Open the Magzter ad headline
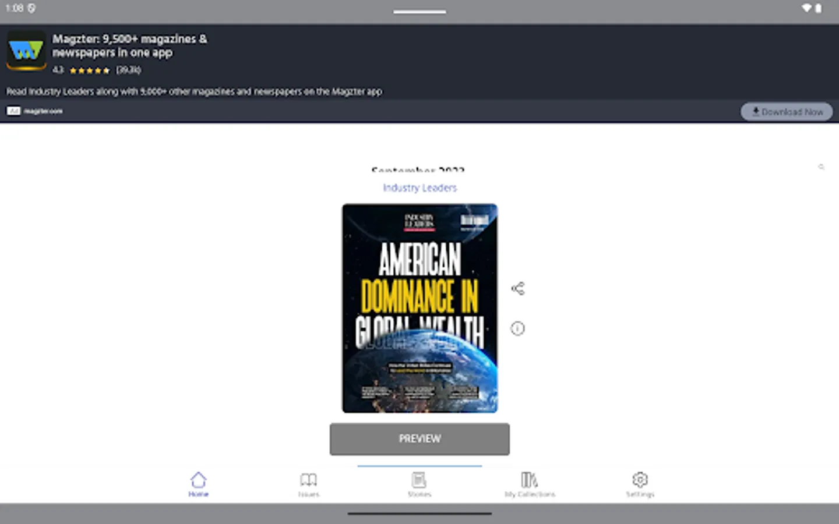The height and width of the screenshot is (524, 839). coord(129,45)
